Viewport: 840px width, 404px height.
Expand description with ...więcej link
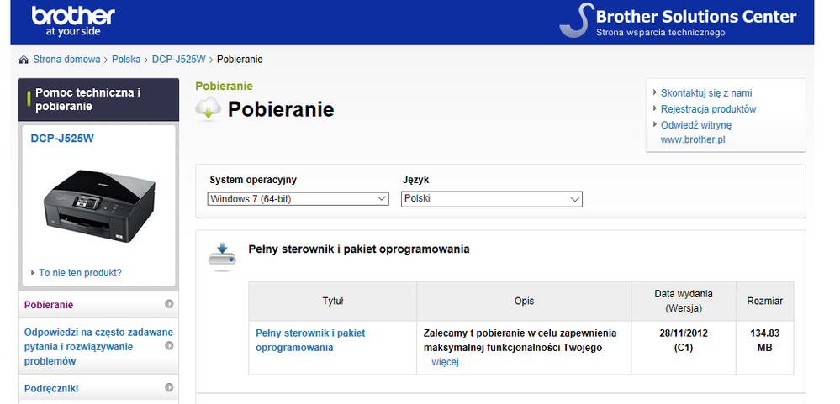point(441,362)
